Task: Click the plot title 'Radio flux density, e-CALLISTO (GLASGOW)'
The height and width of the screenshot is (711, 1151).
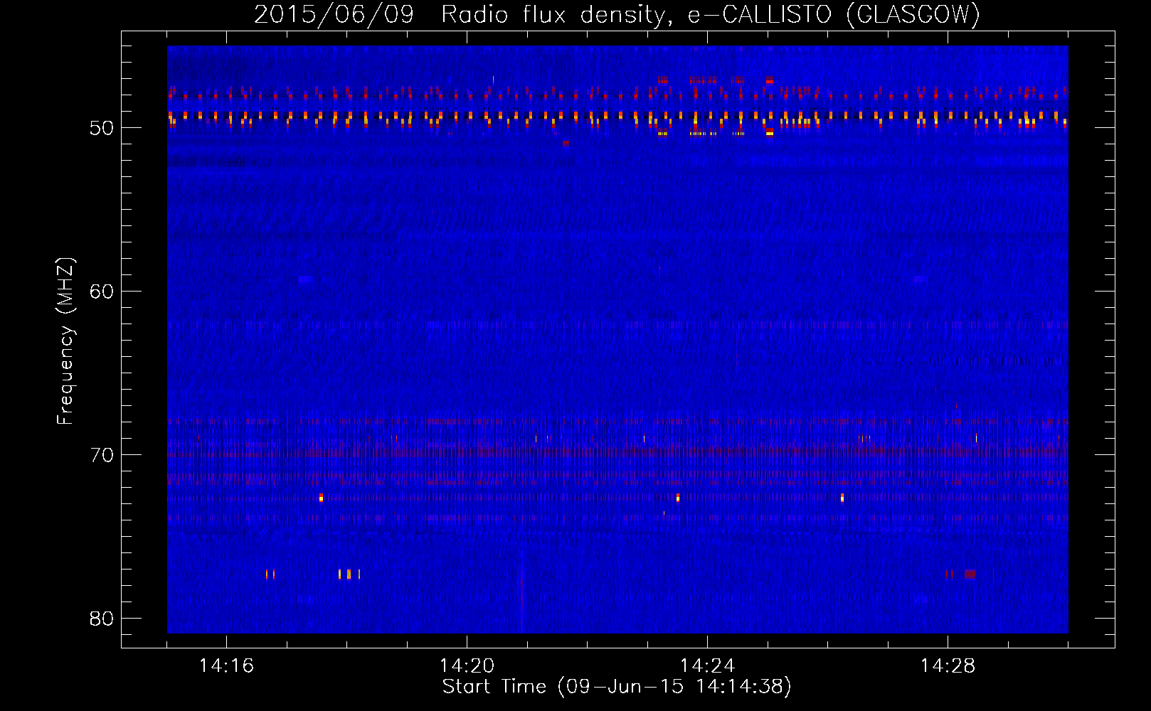Action: click(711, 14)
